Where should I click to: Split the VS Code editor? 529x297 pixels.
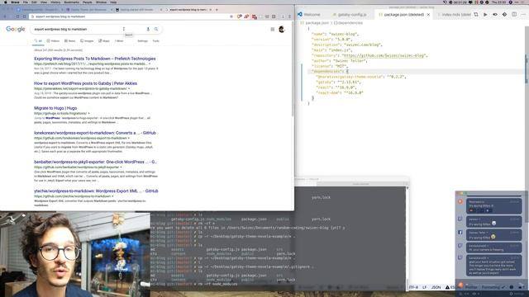click(x=514, y=15)
